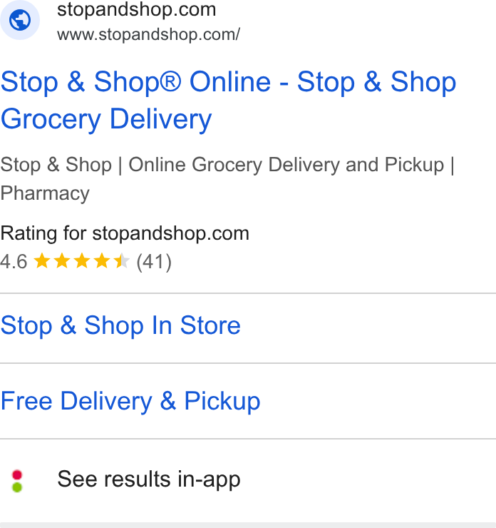Click the gray bar at the bottom
496x528 pixels.
click(x=248, y=525)
